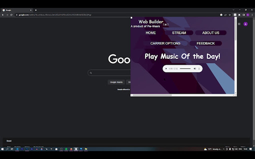The height and width of the screenshot is (159, 255).
Task: Open Adobe Photoshop from taskbar
Action: 27,149
